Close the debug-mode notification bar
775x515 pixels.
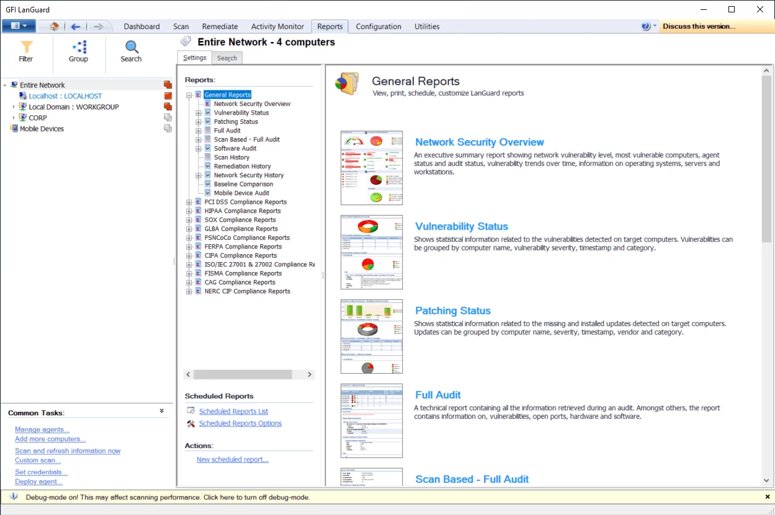[x=768, y=497]
